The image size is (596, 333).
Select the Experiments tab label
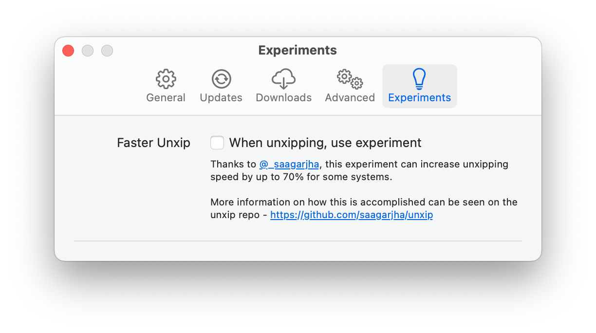[x=419, y=97]
